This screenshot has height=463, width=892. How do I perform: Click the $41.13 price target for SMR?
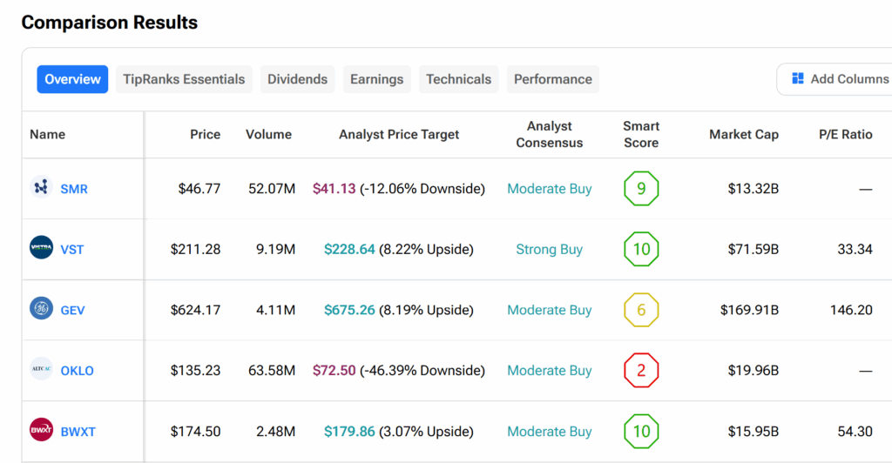tap(334, 189)
